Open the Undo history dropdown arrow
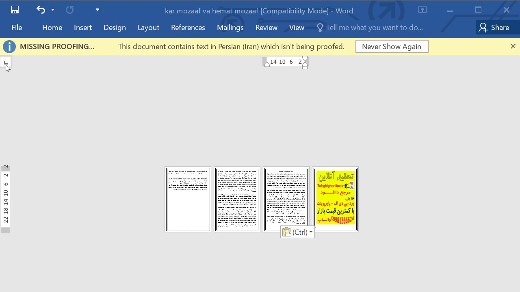 52,10
